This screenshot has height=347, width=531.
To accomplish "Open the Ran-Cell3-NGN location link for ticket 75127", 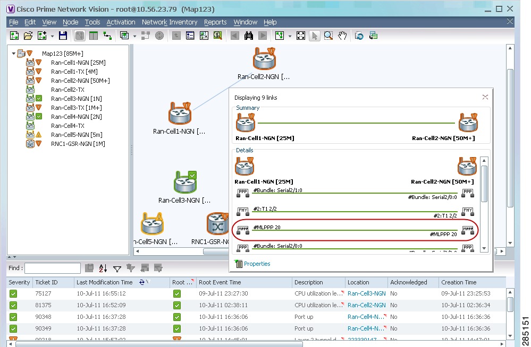I will [x=366, y=293].
